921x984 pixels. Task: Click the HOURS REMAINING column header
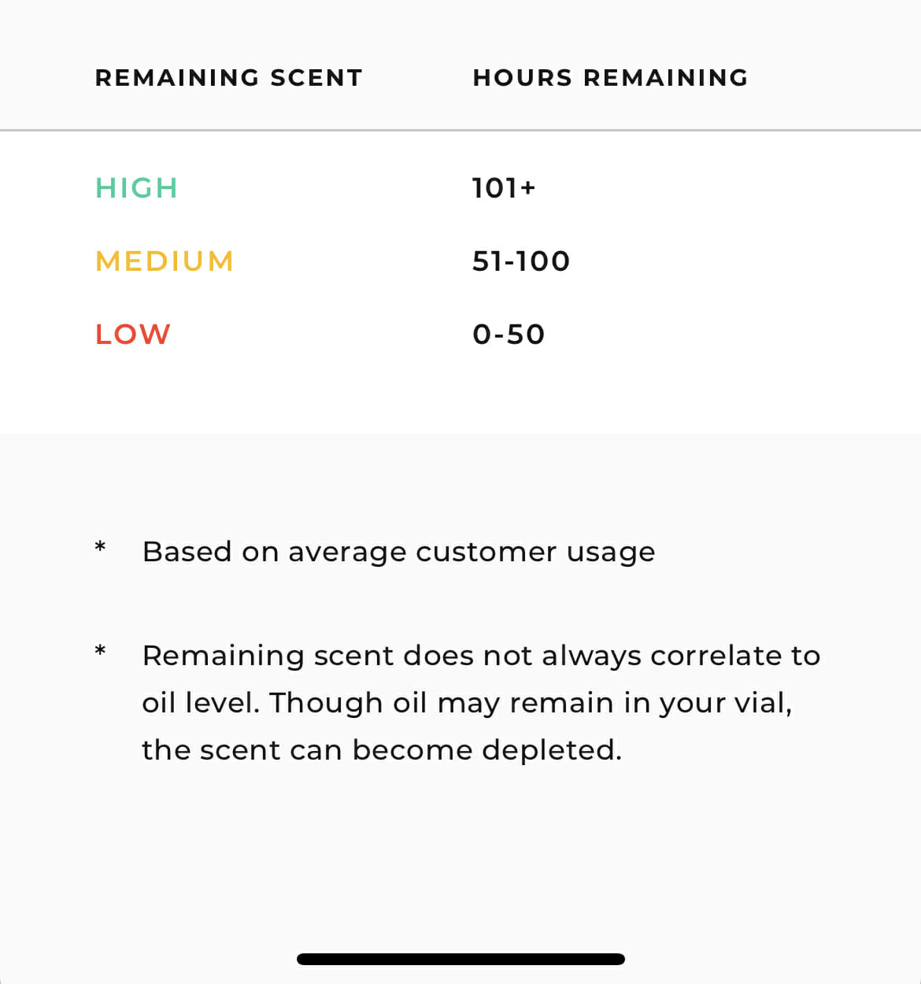tap(610, 78)
